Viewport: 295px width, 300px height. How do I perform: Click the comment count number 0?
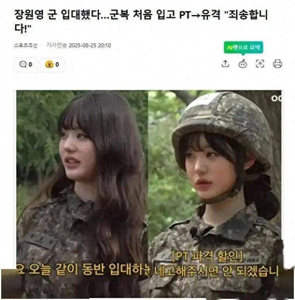click(30, 65)
